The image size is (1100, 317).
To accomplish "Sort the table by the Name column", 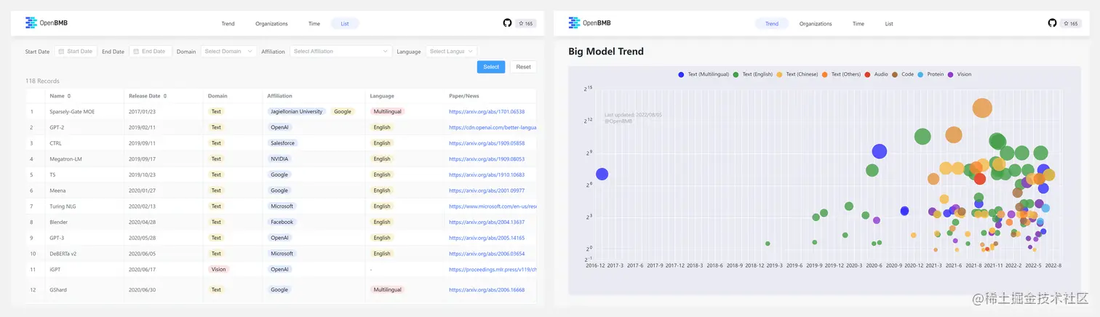I will (60, 96).
